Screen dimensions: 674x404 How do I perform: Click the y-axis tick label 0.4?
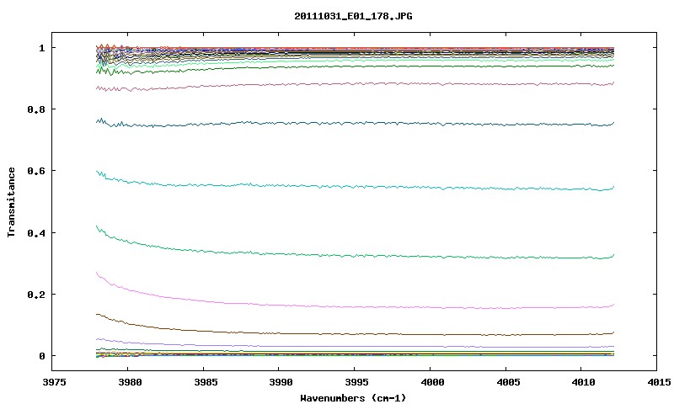36,233
